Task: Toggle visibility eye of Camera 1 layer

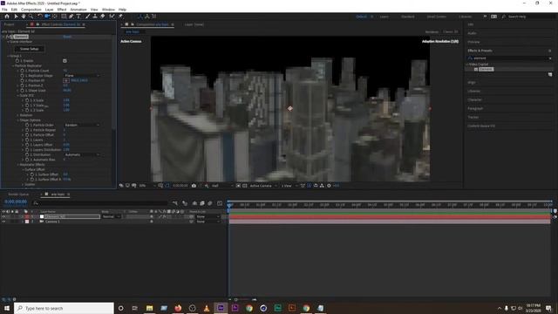Action: pyautogui.click(x=3, y=222)
